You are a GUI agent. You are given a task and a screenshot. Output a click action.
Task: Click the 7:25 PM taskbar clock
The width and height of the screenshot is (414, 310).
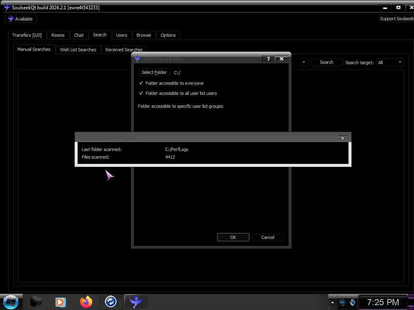coord(383,302)
